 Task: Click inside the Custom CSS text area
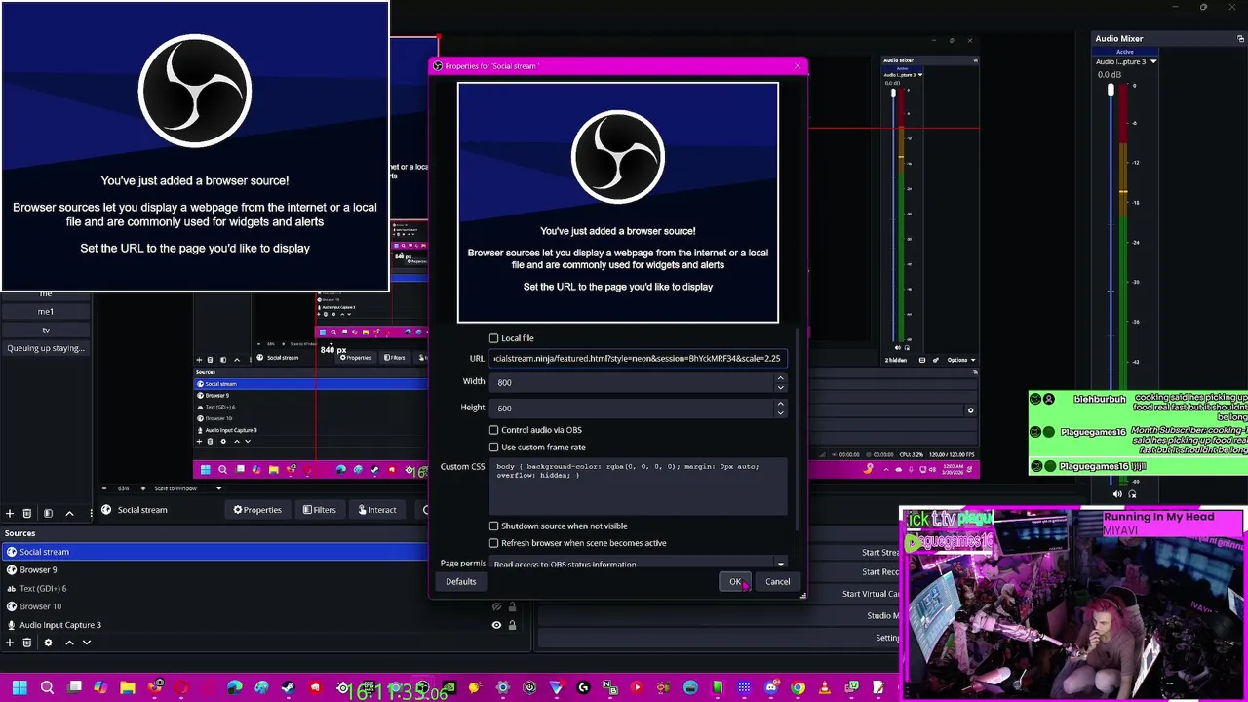tap(639, 487)
